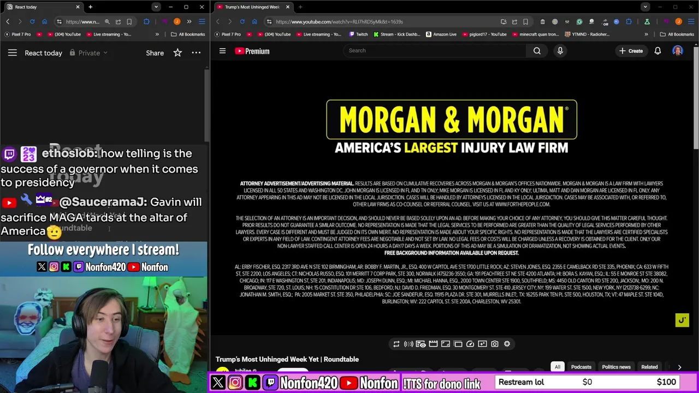This screenshot has width=699, height=393.
Task: Open a new tab in YouTube browser window
Action: pyautogui.click(x=300, y=7)
